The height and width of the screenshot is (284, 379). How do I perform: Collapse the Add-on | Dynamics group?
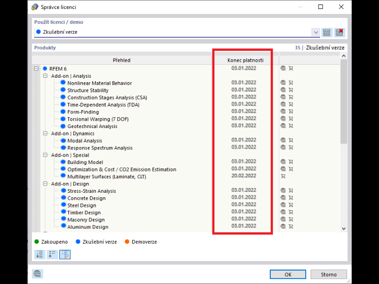(45, 134)
